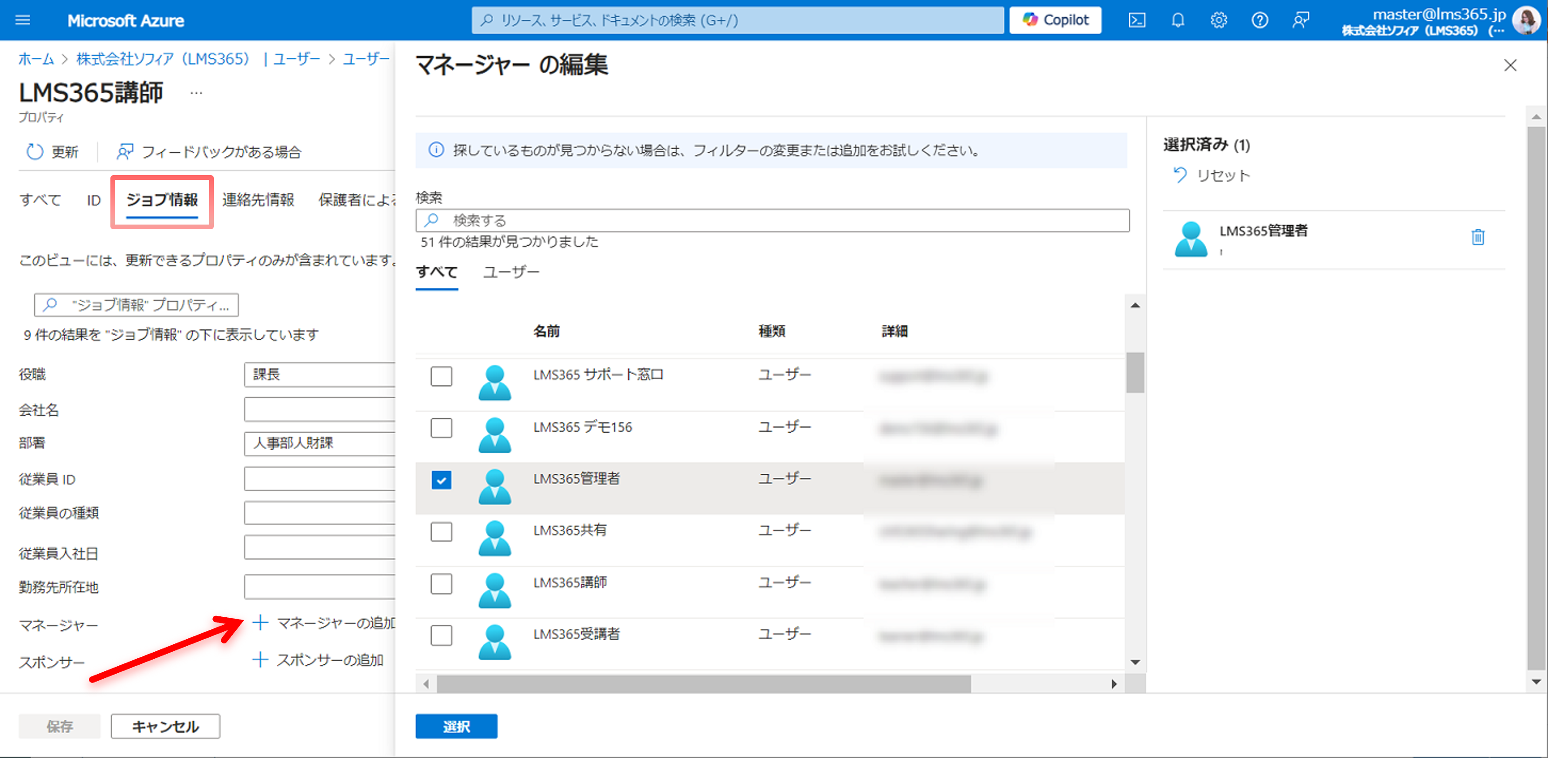Open the notifications bell
This screenshot has height=758, width=1548.
[1178, 20]
